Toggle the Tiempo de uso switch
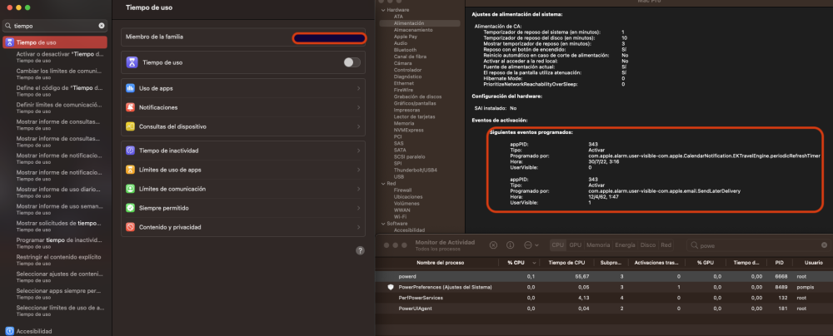The width and height of the screenshot is (833, 336). click(352, 62)
